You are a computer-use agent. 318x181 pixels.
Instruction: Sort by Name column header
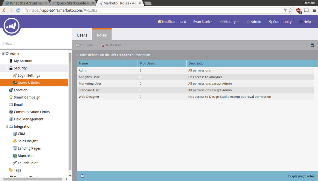click(107, 63)
